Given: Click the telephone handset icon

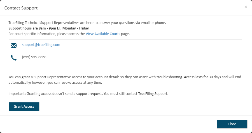Looking at the screenshot, I should [14, 58].
